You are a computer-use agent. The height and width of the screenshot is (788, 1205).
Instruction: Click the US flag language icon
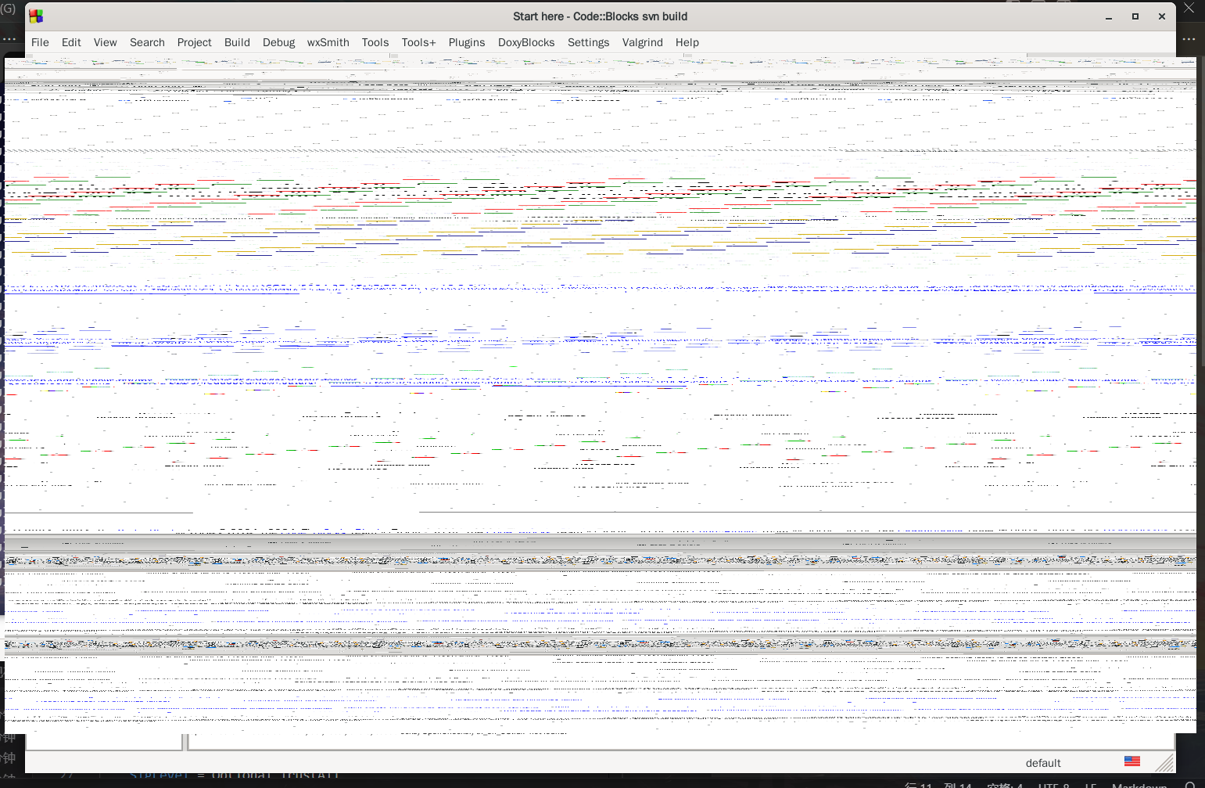tap(1131, 761)
